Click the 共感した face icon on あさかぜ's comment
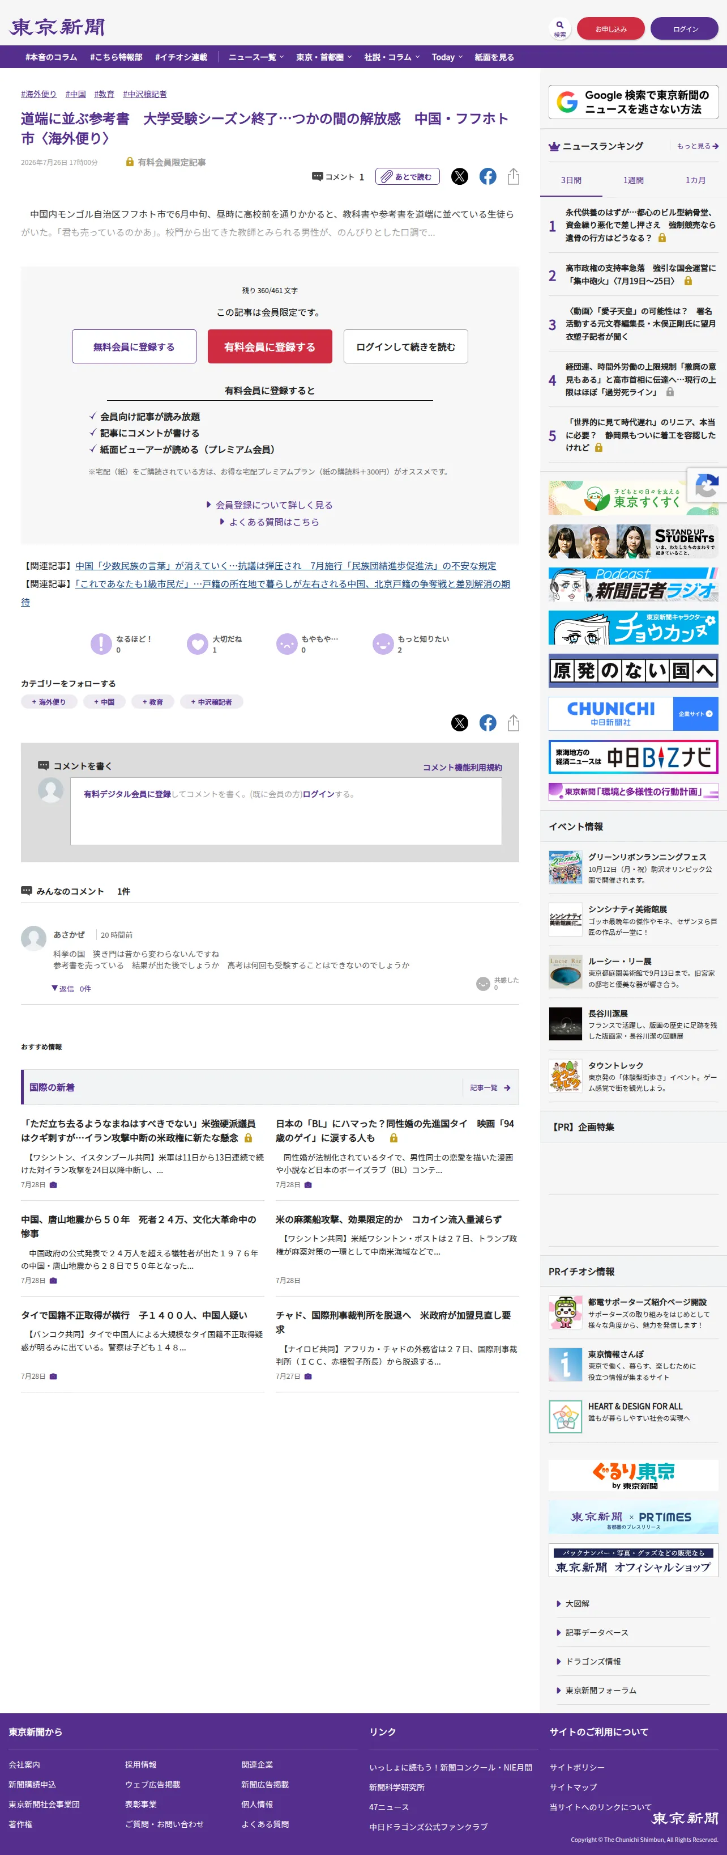 point(483,984)
